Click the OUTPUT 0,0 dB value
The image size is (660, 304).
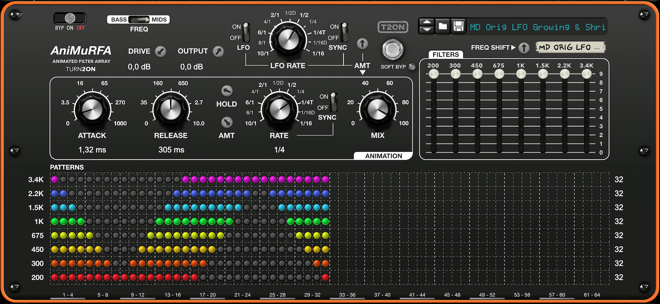(191, 67)
